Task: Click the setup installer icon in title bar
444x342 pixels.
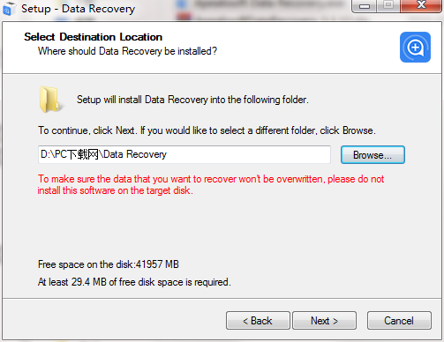Action: pyautogui.click(x=9, y=9)
